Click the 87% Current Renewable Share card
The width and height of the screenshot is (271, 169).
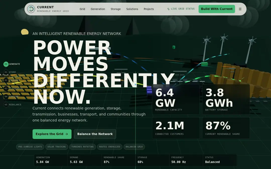pos(226,128)
